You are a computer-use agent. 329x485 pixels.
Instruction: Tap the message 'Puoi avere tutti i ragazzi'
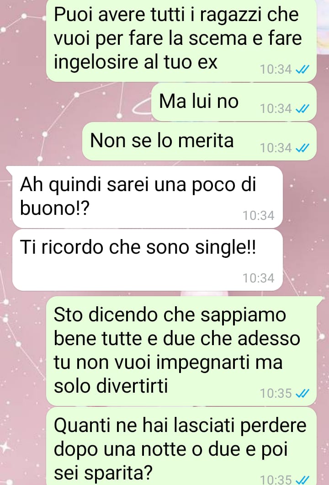tap(181, 40)
